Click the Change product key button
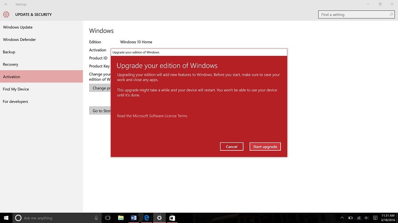 click(100, 88)
